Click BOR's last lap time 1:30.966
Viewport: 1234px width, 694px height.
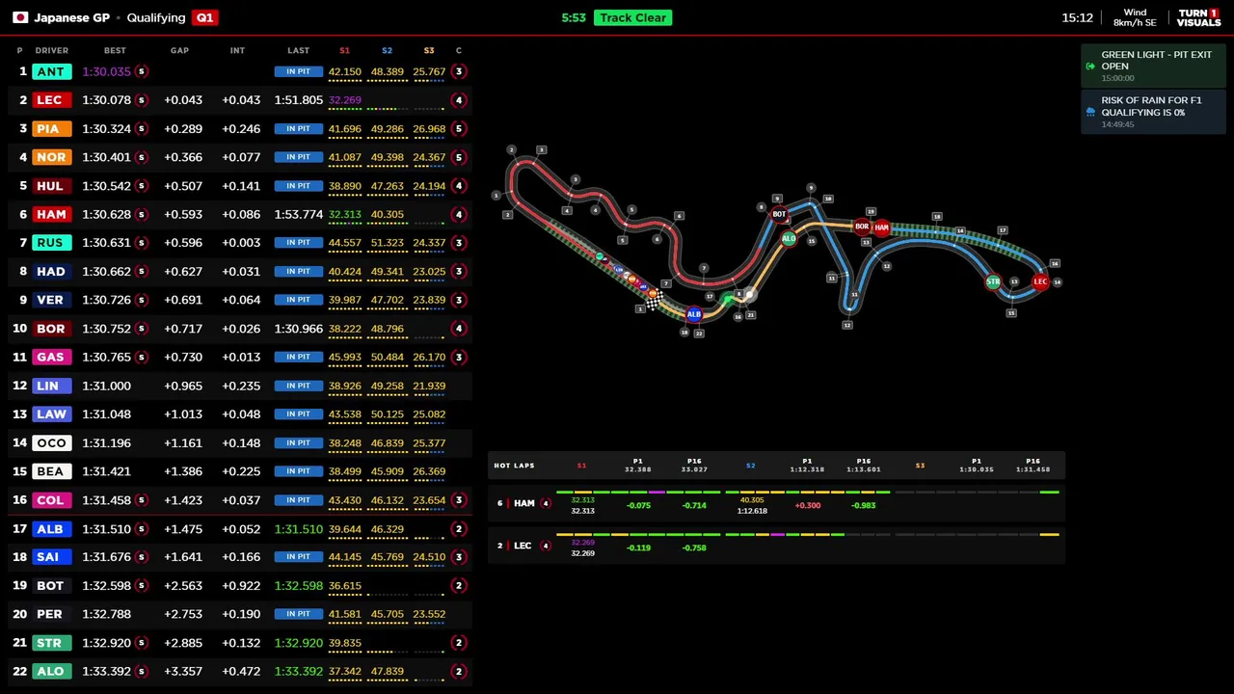[x=298, y=329]
